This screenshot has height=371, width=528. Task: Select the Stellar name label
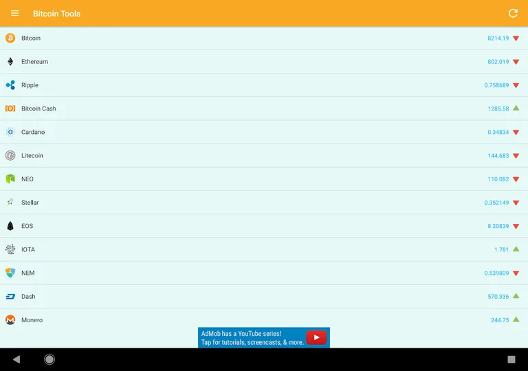(x=30, y=203)
